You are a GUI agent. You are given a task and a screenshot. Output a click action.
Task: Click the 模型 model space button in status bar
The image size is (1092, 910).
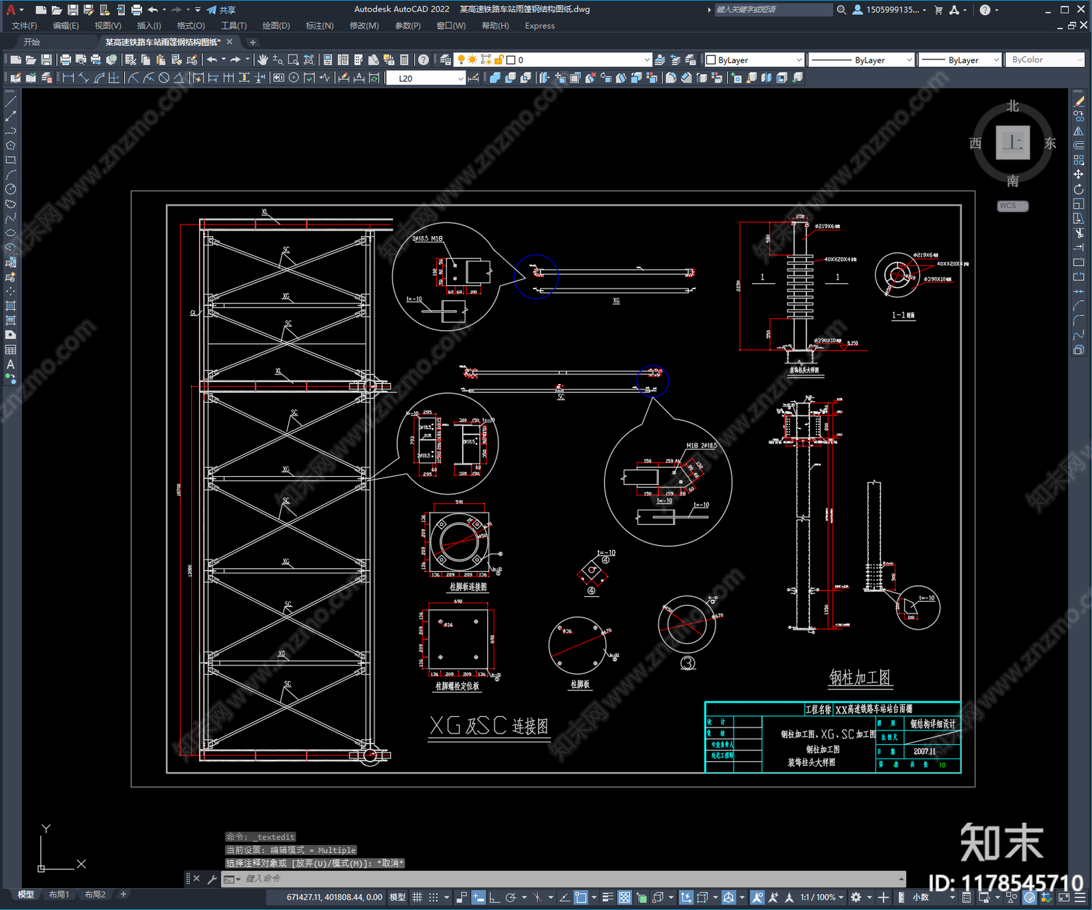397,897
